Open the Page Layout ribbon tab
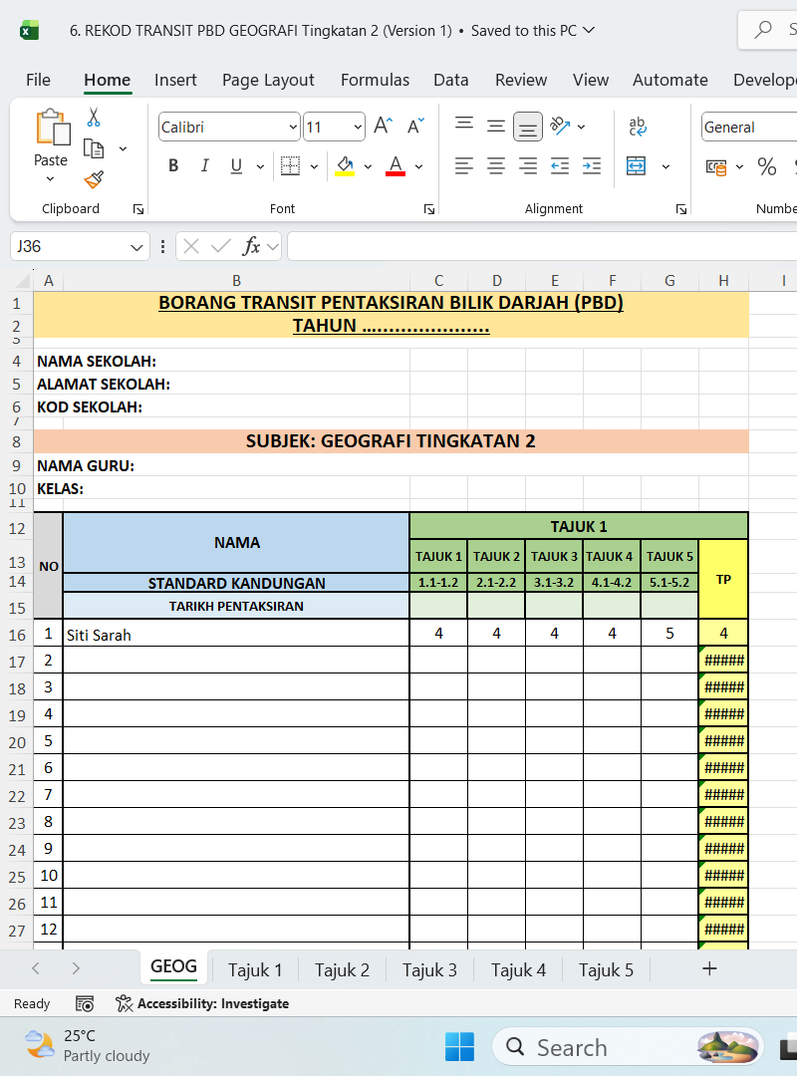The image size is (797, 1076). click(x=268, y=80)
